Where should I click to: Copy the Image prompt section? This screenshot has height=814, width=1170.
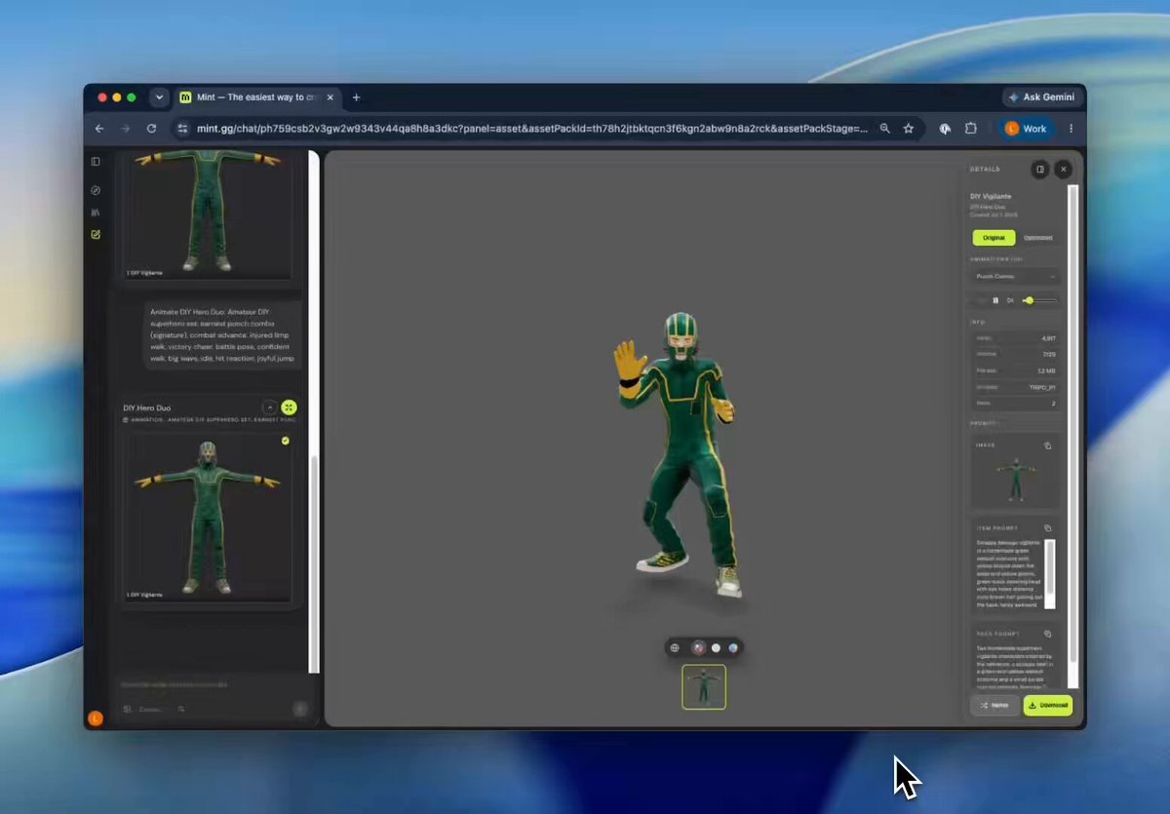[1048, 446]
